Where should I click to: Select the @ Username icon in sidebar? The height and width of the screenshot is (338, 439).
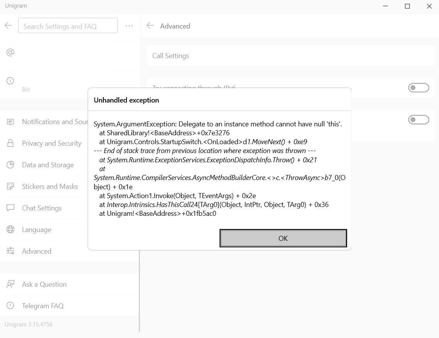tap(10, 53)
